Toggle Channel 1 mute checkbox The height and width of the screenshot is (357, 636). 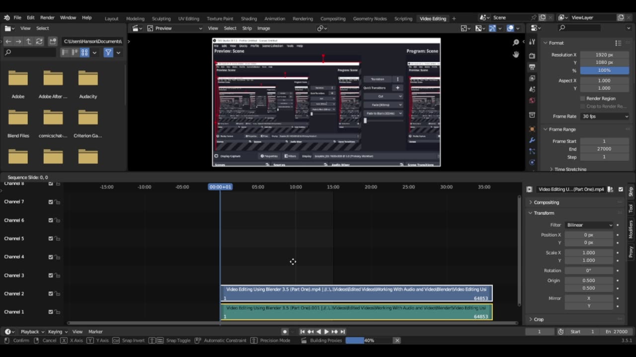coord(51,312)
